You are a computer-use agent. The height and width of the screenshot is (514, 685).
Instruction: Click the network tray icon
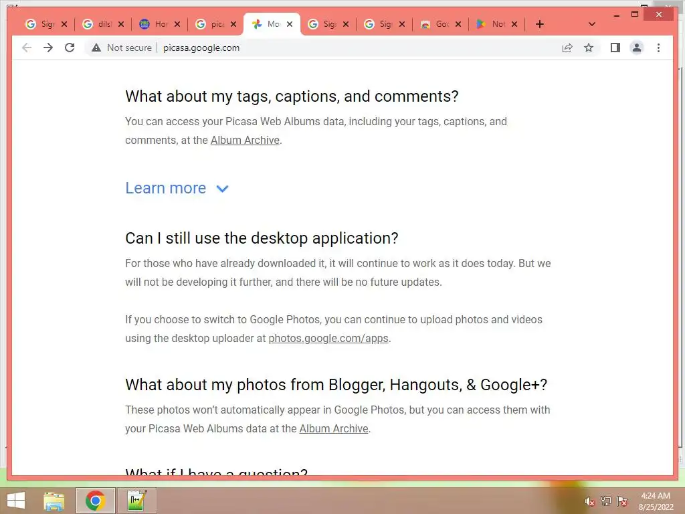coord(606,501)
